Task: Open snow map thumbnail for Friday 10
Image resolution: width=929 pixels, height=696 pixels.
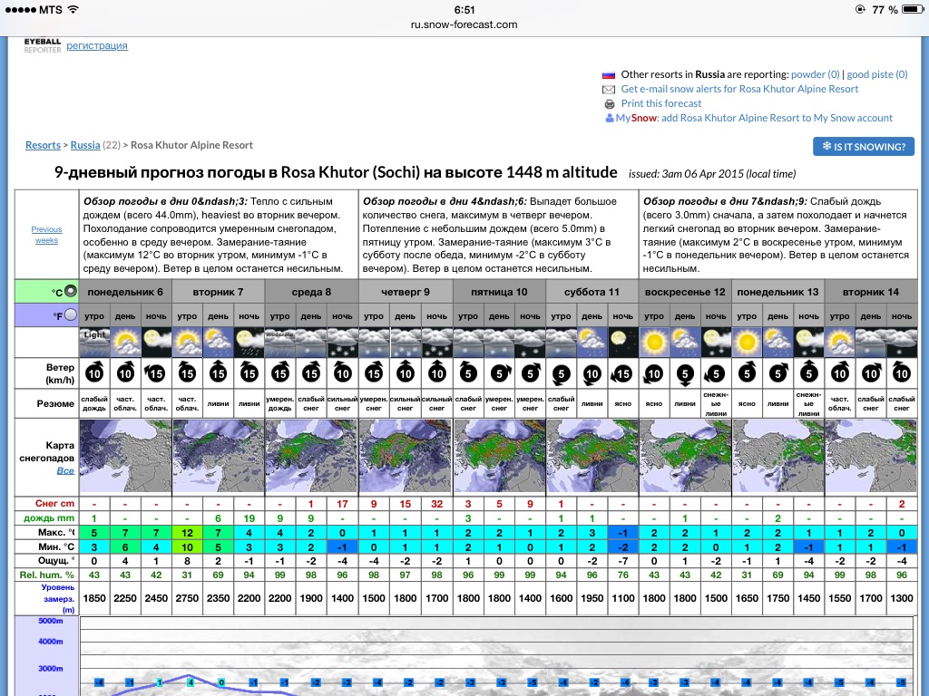Action: tap(500, 456)
